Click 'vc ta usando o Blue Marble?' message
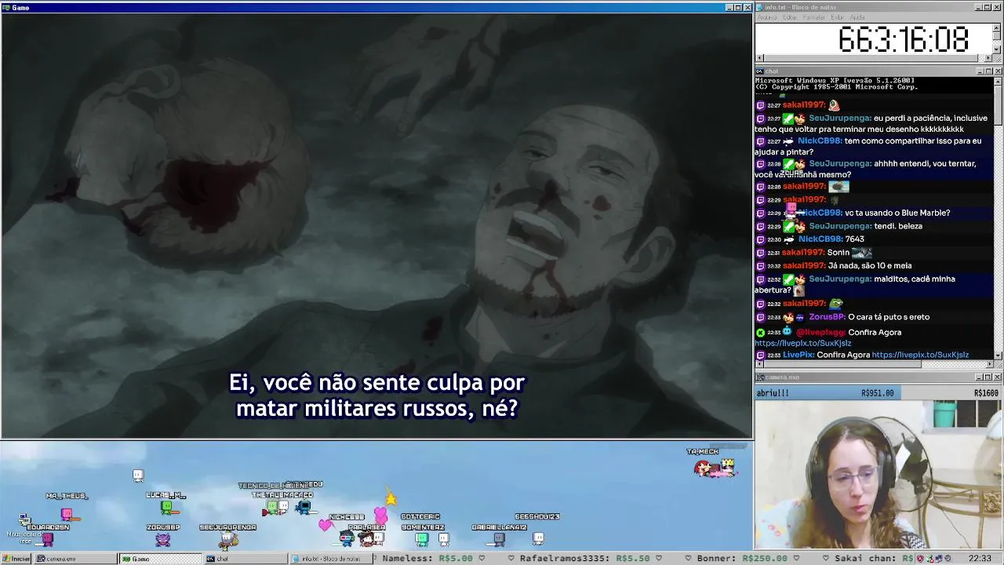Image resolution: width=1004 pixels, height=565 pixels. 897,213
